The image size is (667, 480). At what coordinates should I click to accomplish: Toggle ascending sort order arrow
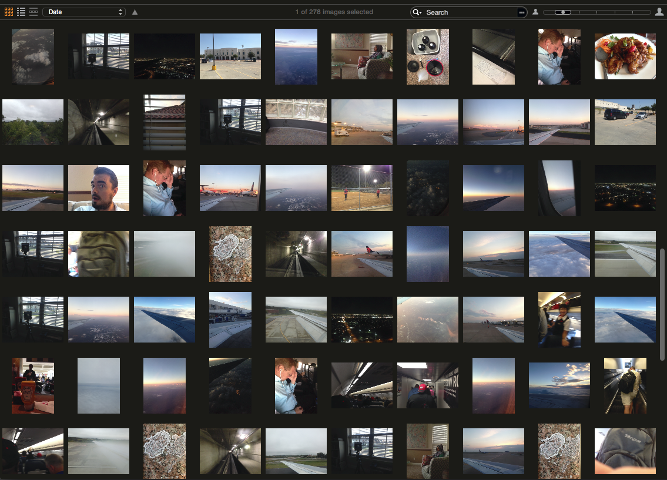point(135,12)
